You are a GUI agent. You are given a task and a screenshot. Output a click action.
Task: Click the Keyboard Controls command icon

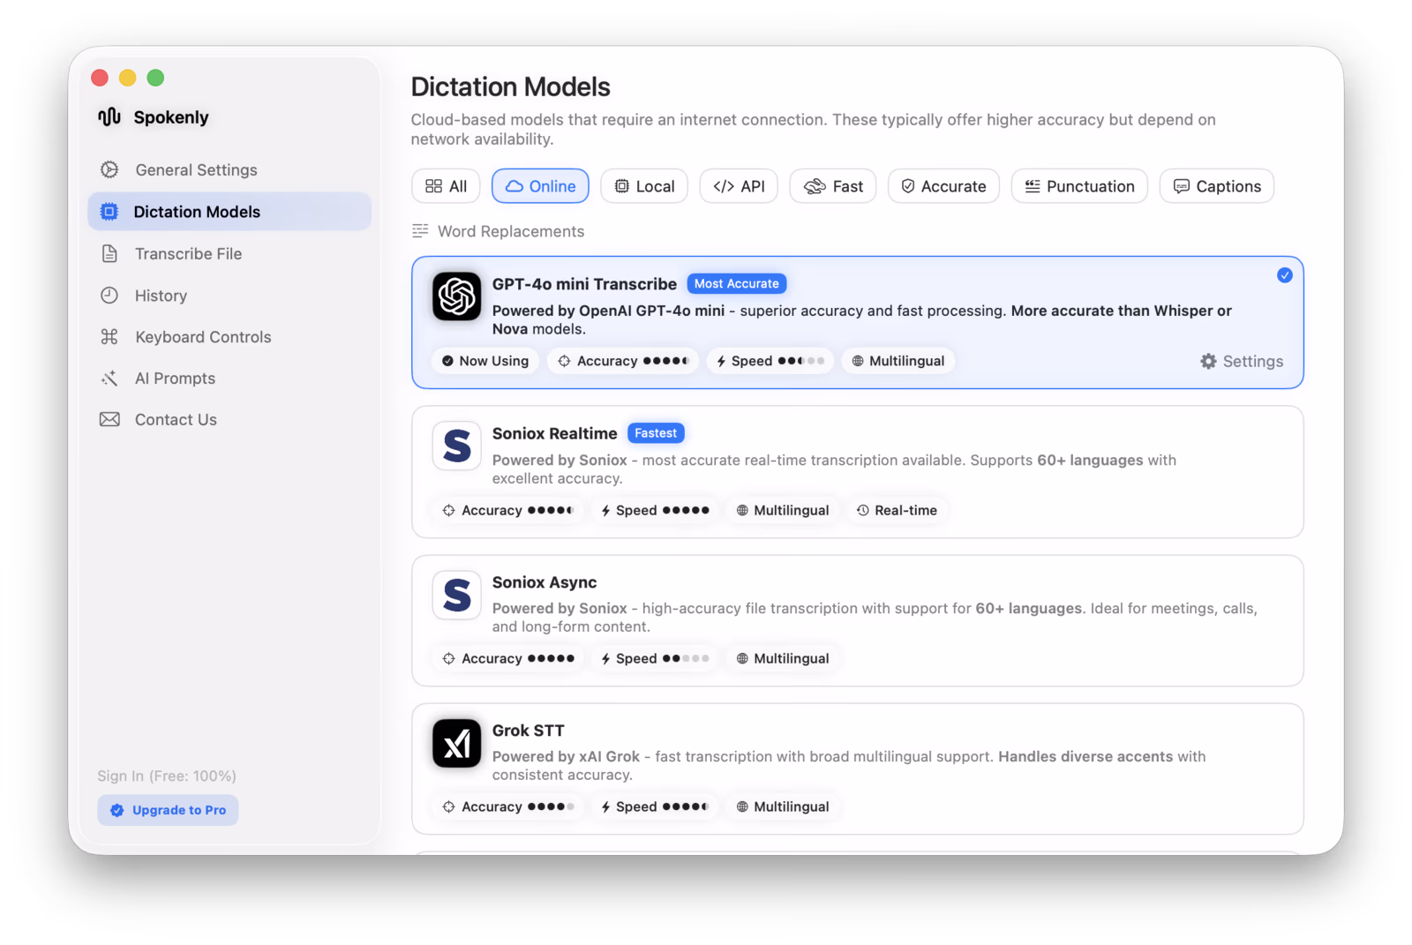[x=109, y=337]
